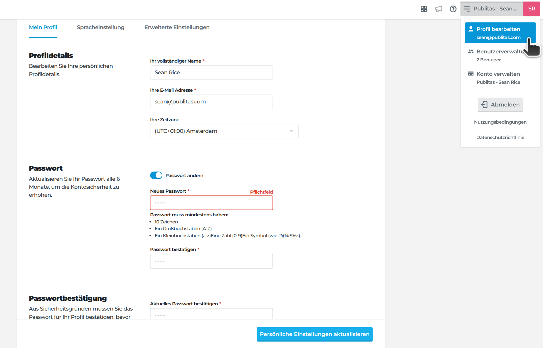The image size is (543, 348).
Task: Open the Erweiterte Einstellungen tab
Action: coord(177,27)
